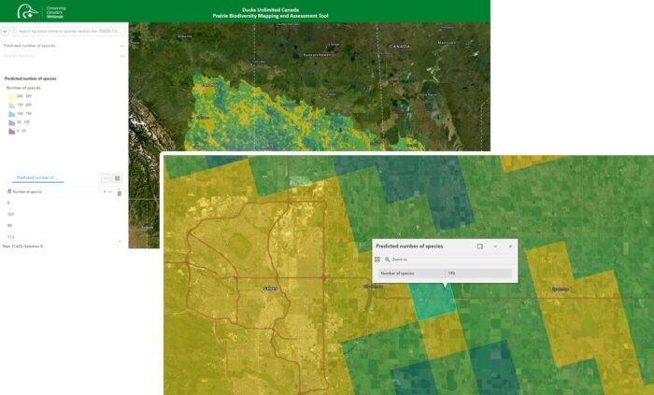Click the Zoom to action in popup
Viewport: 654px width, 395px height.
tap(399, 259)
